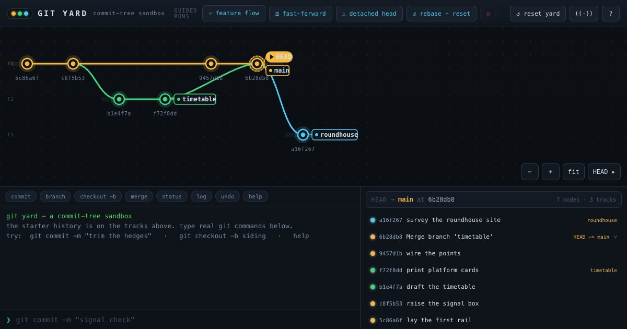The height and width of the screenshot is (329, 627).
Task: Click the T1 track label
Action: pos(10,64)
